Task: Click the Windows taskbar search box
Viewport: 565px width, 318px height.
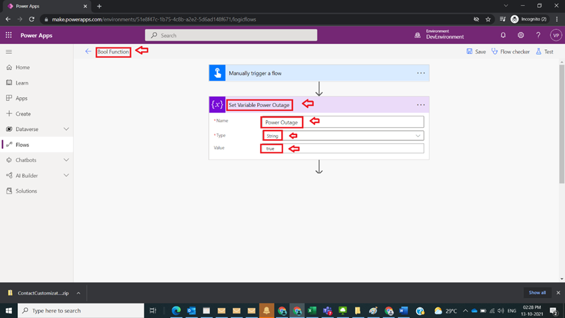Action: click(x=80, y=311)
